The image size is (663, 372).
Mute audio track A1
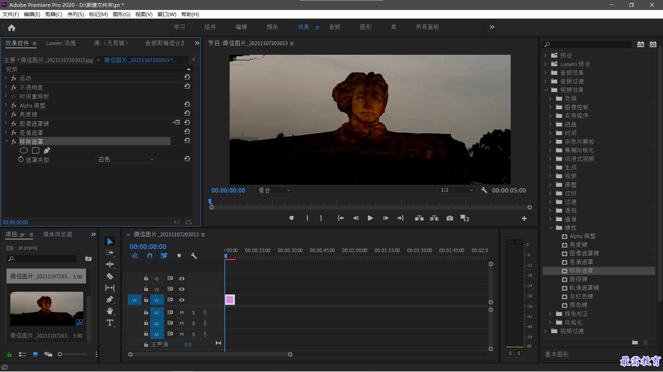click(182, 313)
